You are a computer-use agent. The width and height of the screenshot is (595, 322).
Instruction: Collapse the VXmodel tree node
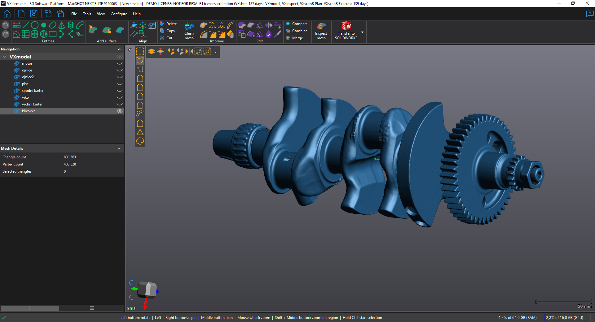[x=5, y=57]
